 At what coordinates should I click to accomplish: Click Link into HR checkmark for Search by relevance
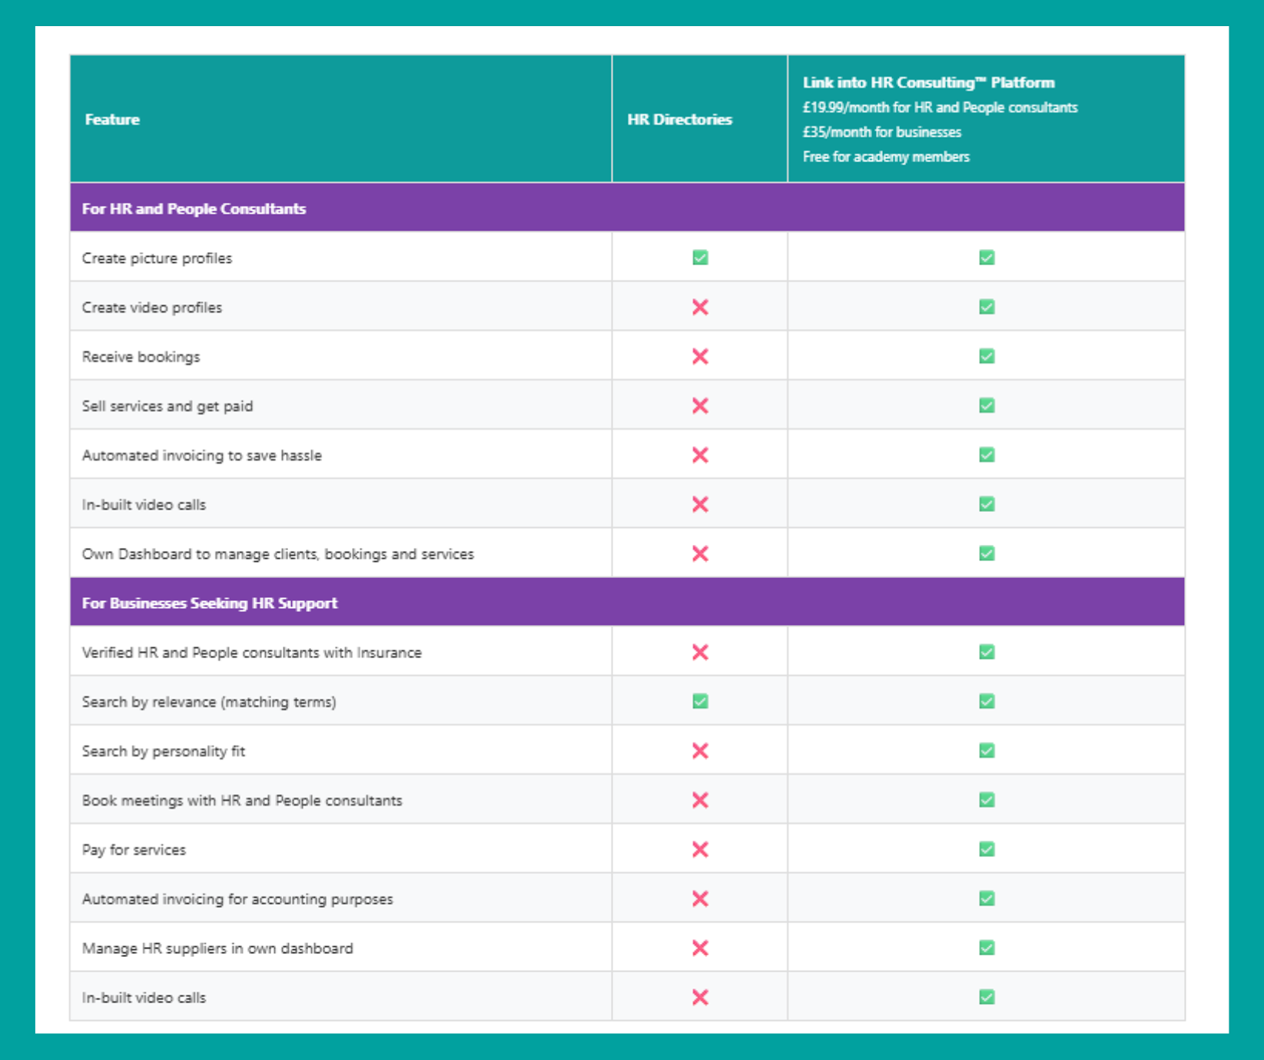click(987, 701)
